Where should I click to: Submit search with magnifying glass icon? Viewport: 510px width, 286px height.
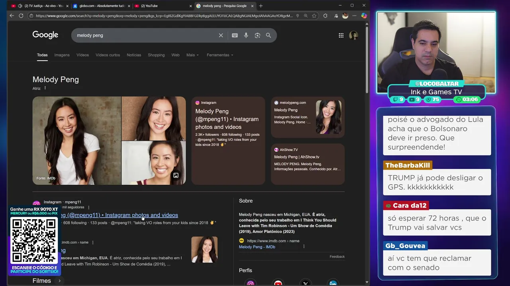pos(269,35)
